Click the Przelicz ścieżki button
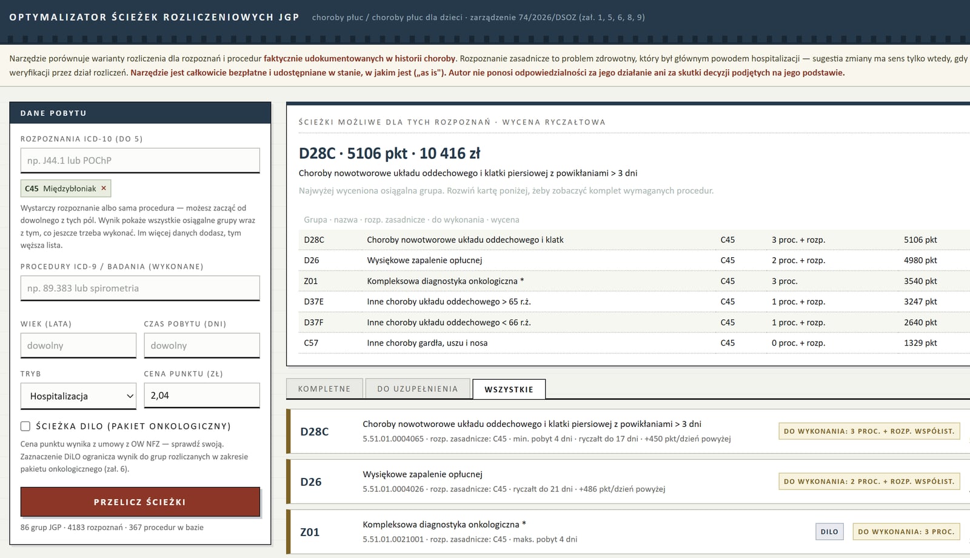 [140, 502]
